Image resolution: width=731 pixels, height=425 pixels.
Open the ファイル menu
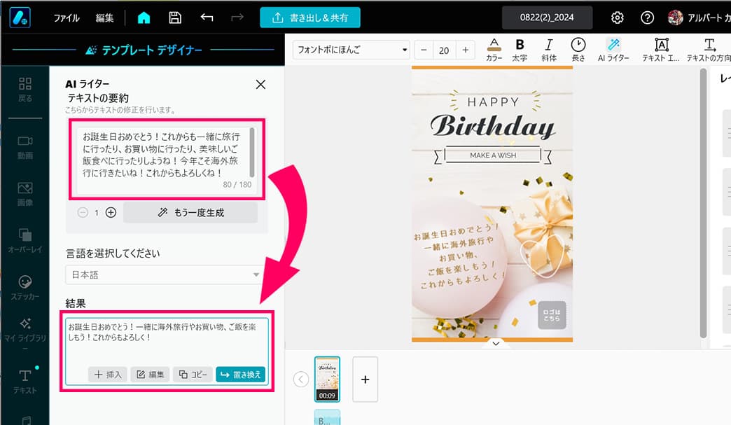pyautogui.click(x=67, y=18)
